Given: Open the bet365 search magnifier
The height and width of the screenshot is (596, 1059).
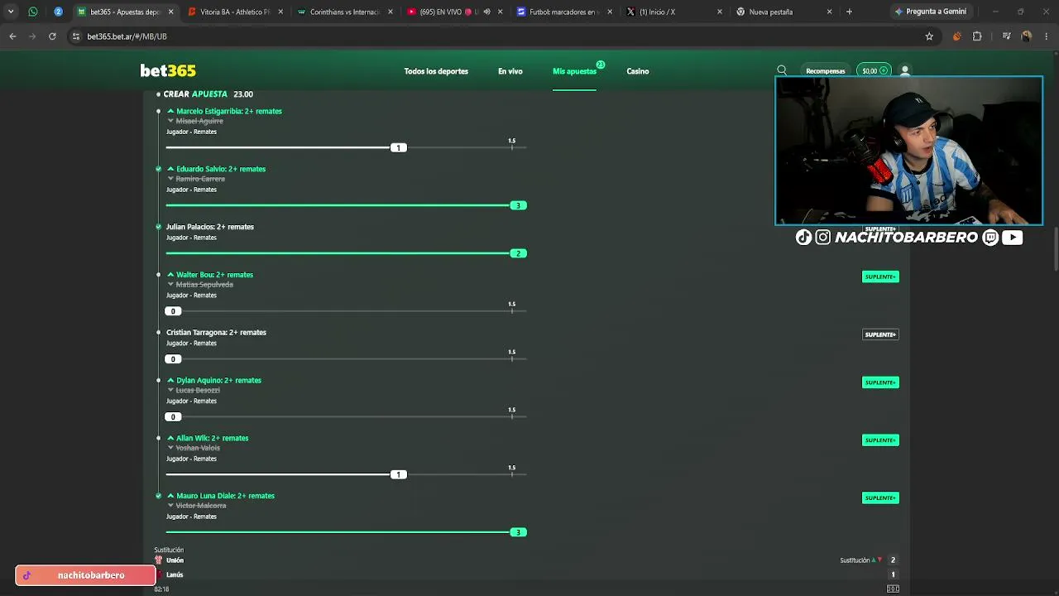Looking at the screenshot, I should (x=782, y=71).
